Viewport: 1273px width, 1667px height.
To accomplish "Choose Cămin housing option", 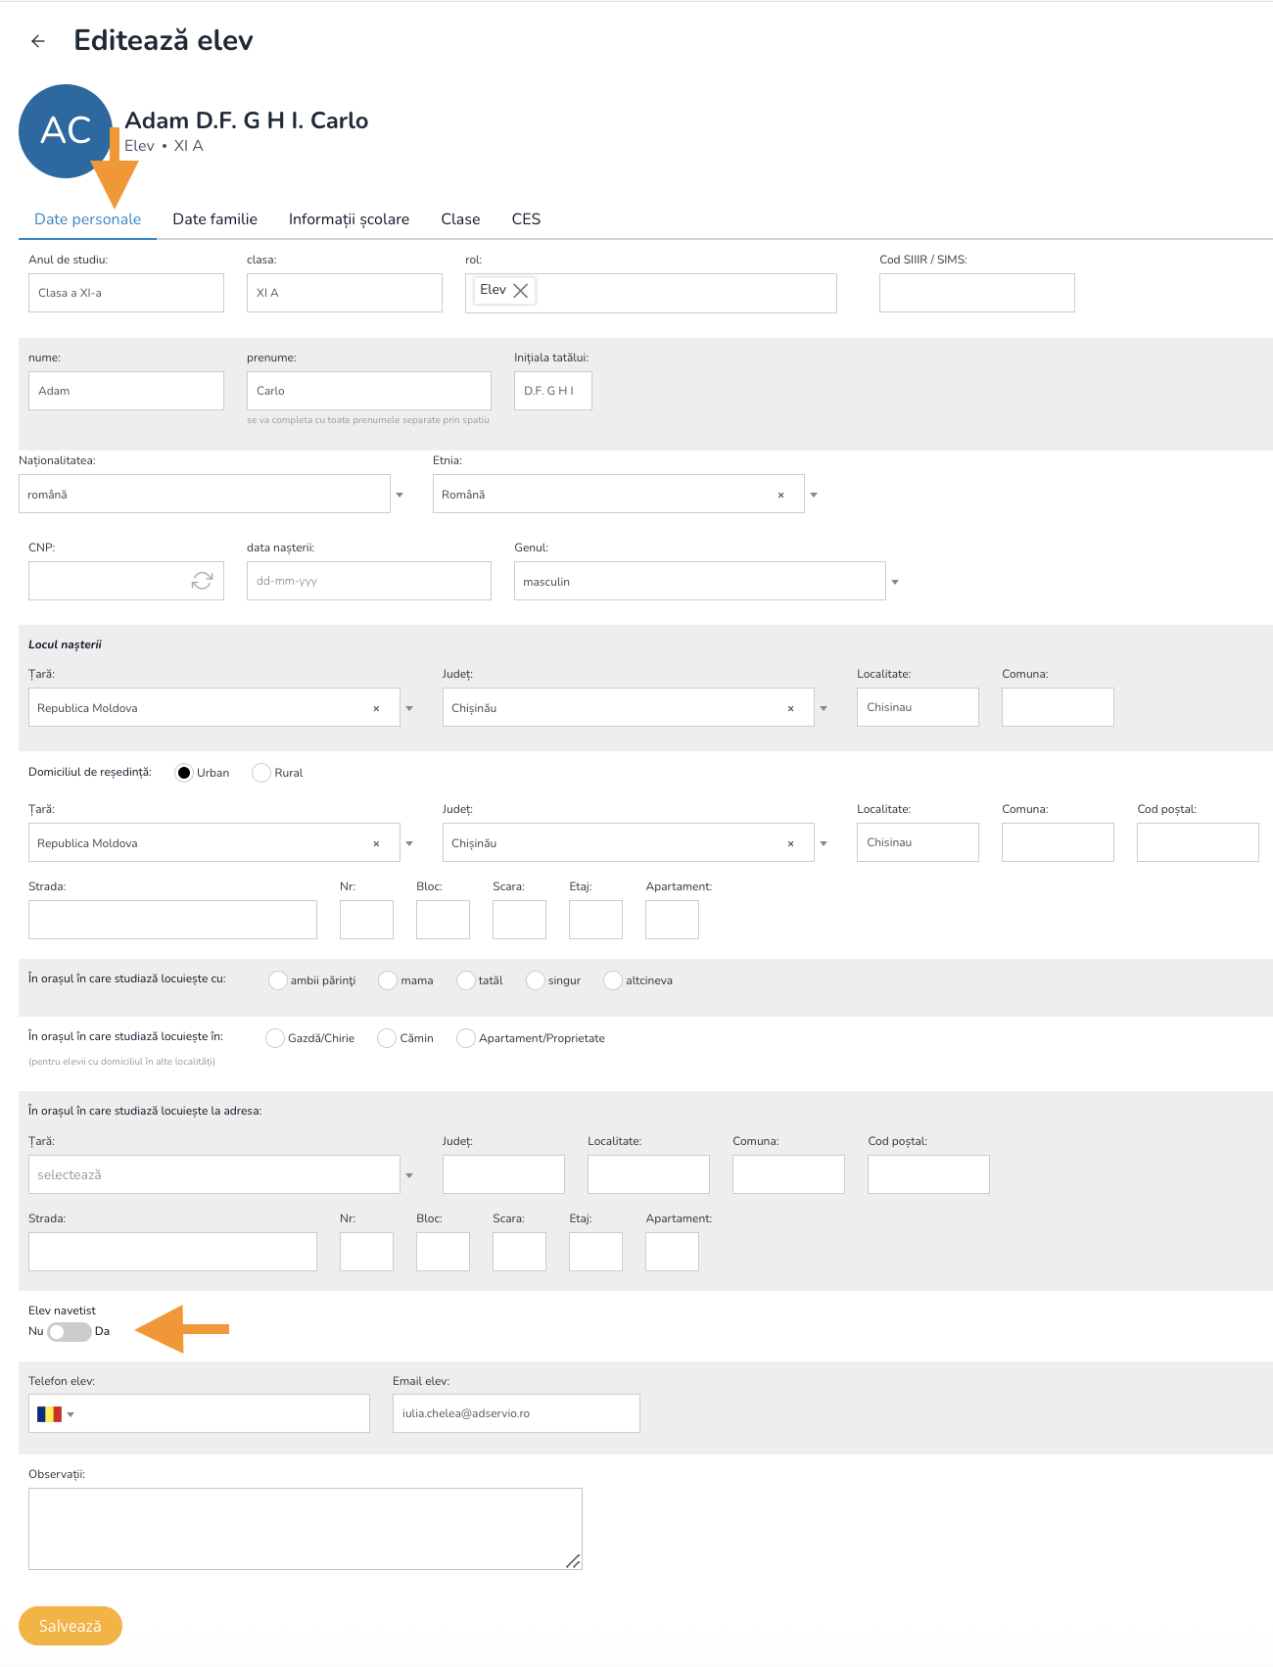I will click(x=387, y=1038).
